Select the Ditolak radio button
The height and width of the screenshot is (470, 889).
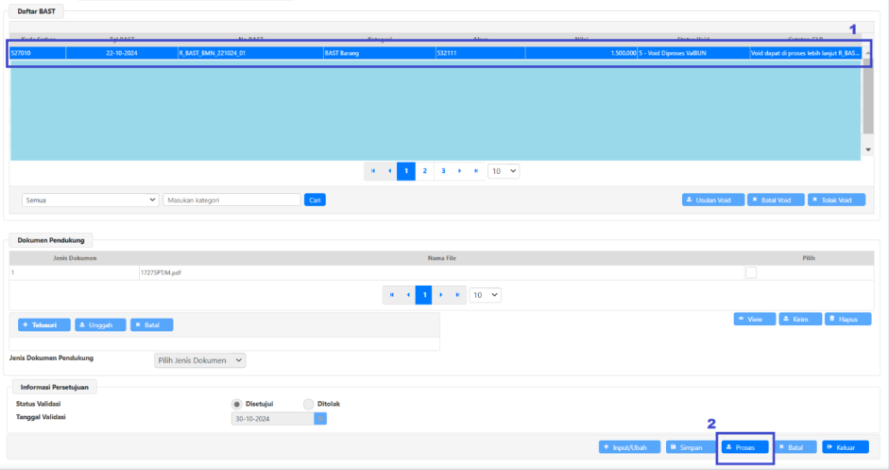(309, 404)
